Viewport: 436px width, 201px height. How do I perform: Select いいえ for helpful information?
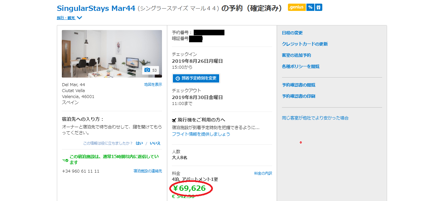pos(155,143)
